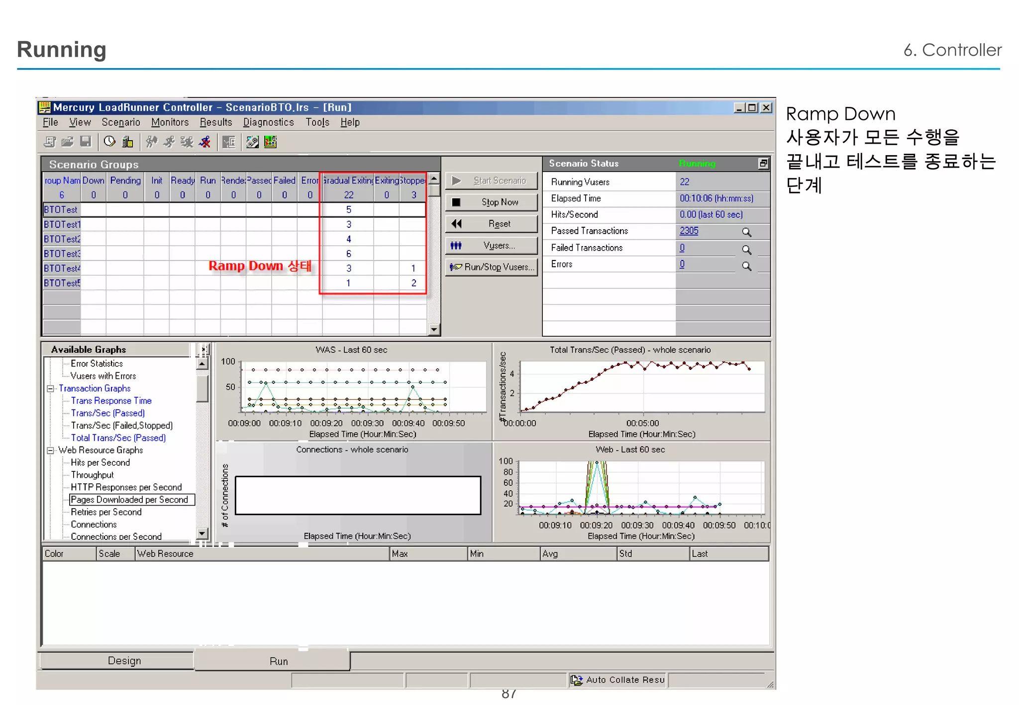This screenshot has width=1019, height=705.
Task: Click the scenario scheduler clock icon
Action: click(x=109, y=142)
